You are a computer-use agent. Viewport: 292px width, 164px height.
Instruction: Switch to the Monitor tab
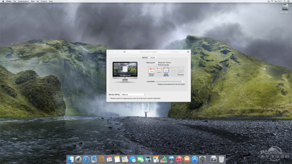145,58
